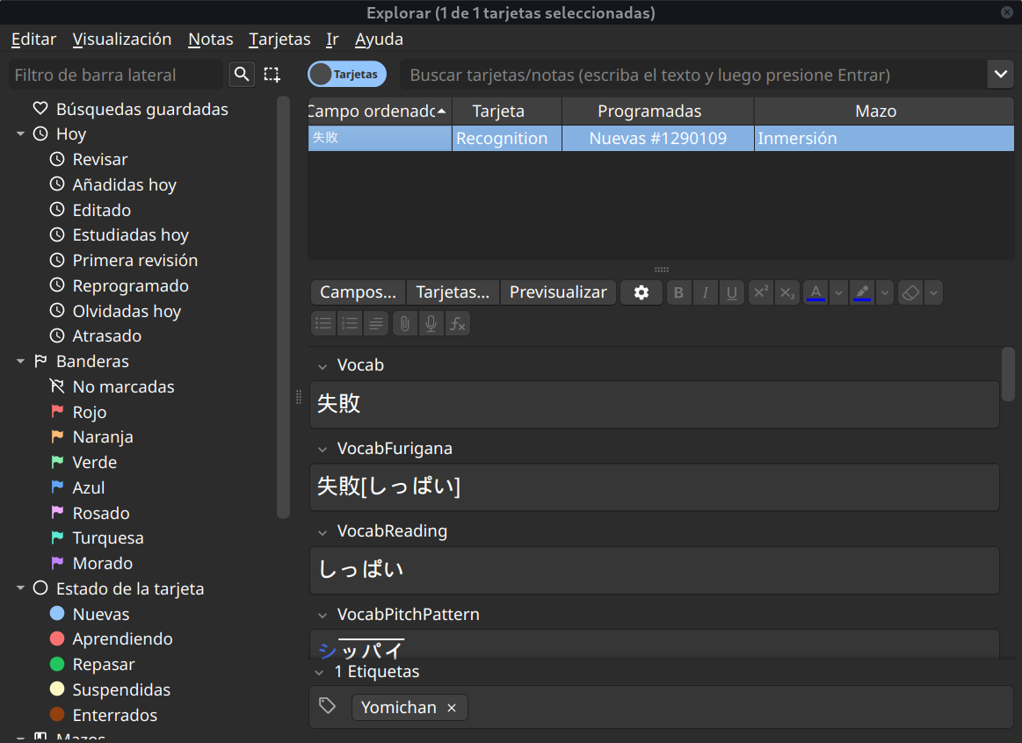Open the equations fx icon
This screenshot has width=1022, height=743.
click(x=457, y=324)
